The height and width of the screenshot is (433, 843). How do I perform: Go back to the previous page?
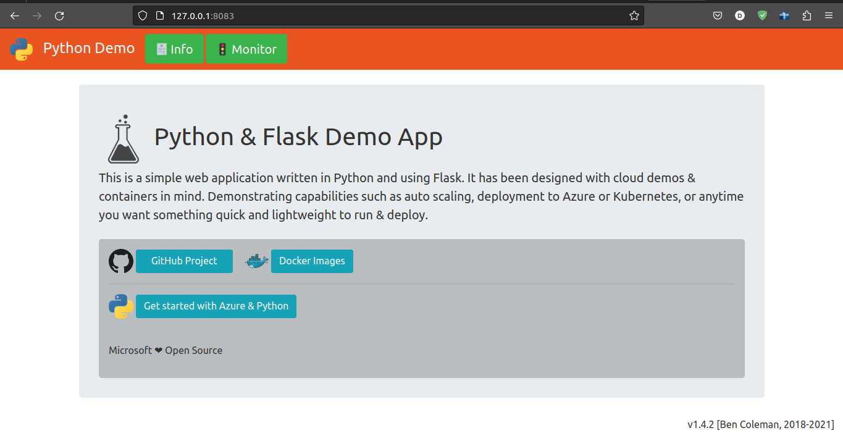pos(15,15)
